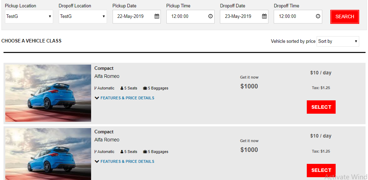368x180 pixels.
Task: Select the first Compact Alfa Romeo
Action: (x=321, y=107)
